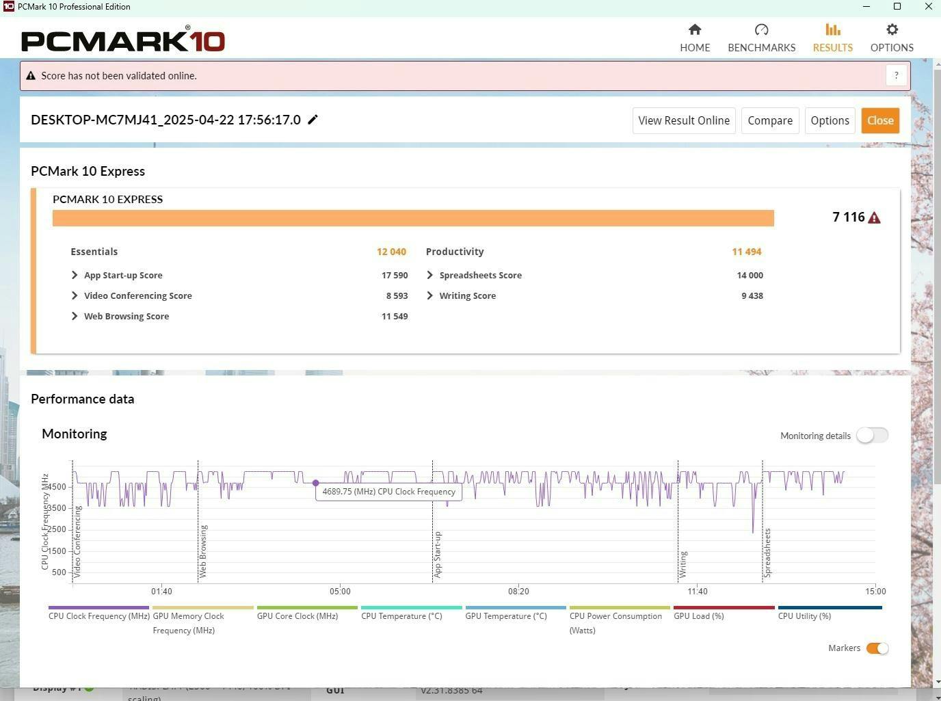Viewport: 941px width, 701px height.
Task: Click the Essentials heading
Action: coord(94,252)
